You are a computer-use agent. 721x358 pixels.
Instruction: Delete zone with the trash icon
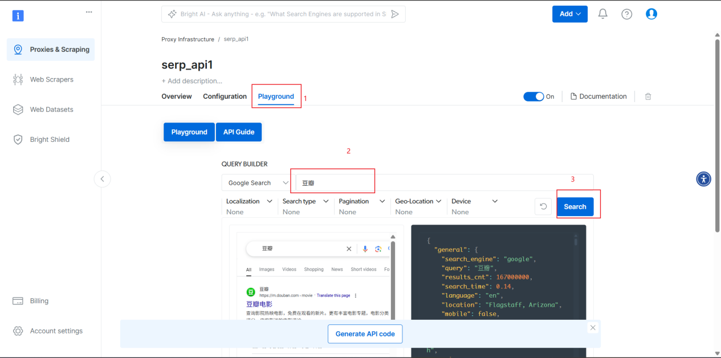pyautogui.click(x=648, y=96)
